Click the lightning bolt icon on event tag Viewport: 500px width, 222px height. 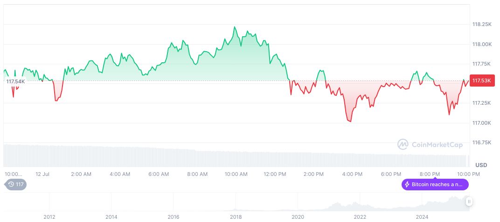[407, 184]
